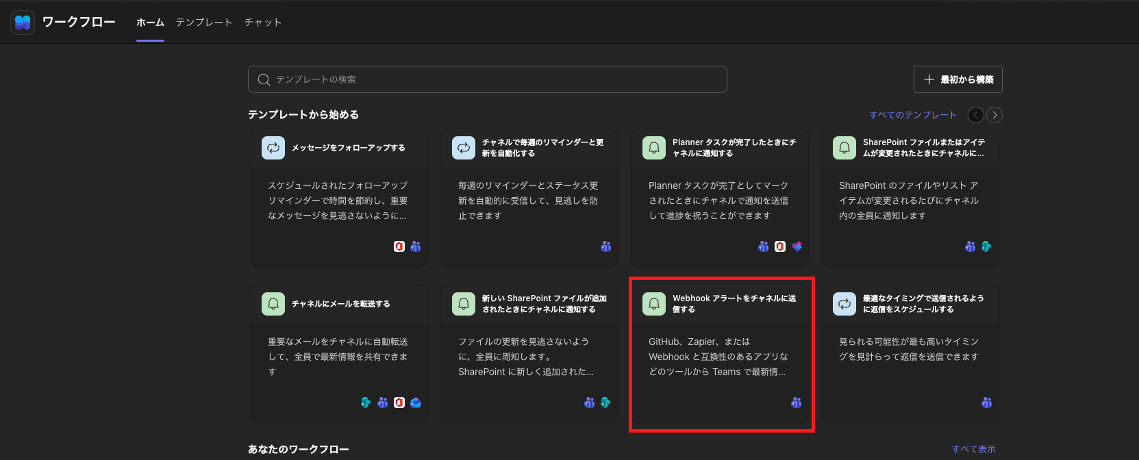The width and height of the screenshot is (1139, 460).
Task: Select メッセージをフォローアップする template title
Action: coord(349,148)
